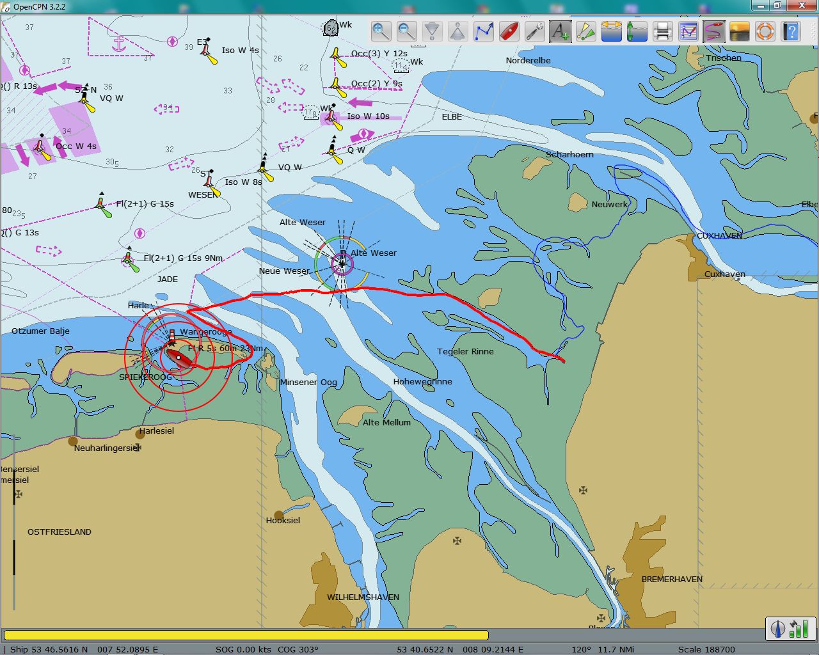Toggle vessel tracking icon
Viewport: 819px width, 655px height.
coord(714,31)
